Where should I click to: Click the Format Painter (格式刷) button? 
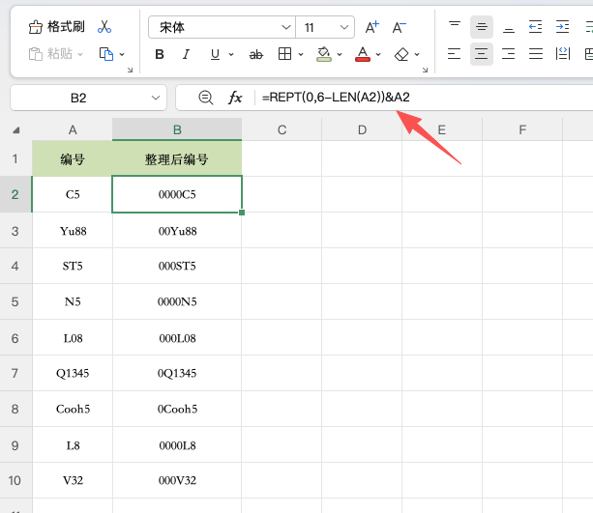(57, 27)
